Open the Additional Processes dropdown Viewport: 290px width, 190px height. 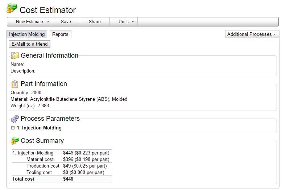click(252, 34)
